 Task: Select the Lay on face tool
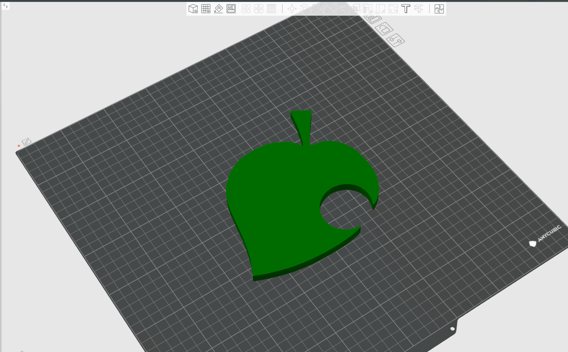click(x=330, y=9)
